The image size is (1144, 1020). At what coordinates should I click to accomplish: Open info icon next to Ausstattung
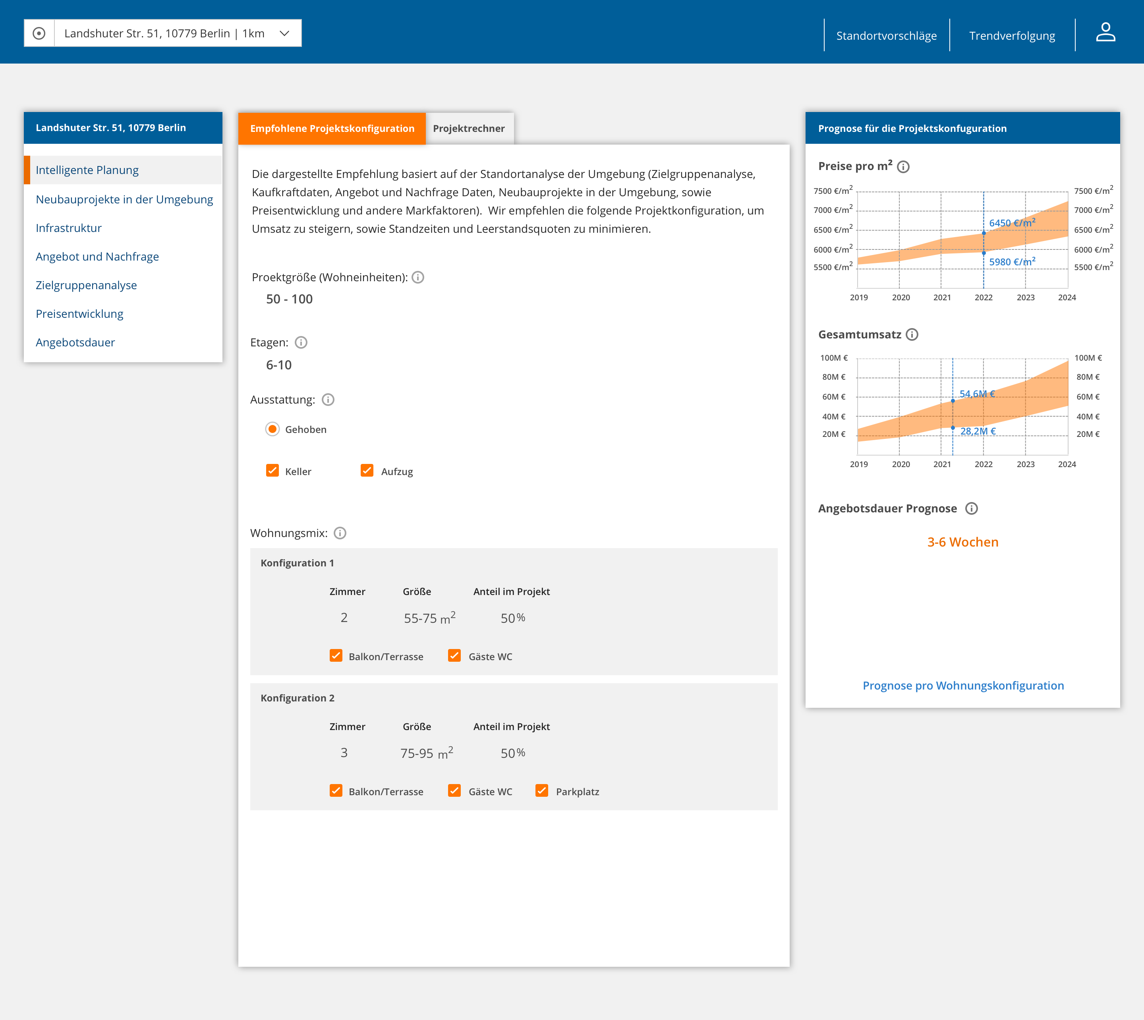pos(329,400)
